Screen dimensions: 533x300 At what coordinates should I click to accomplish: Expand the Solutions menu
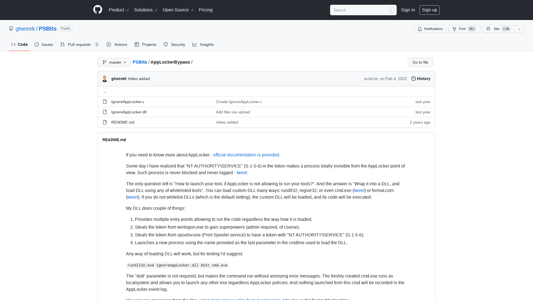pyautogui.click(x=146, y=10)
